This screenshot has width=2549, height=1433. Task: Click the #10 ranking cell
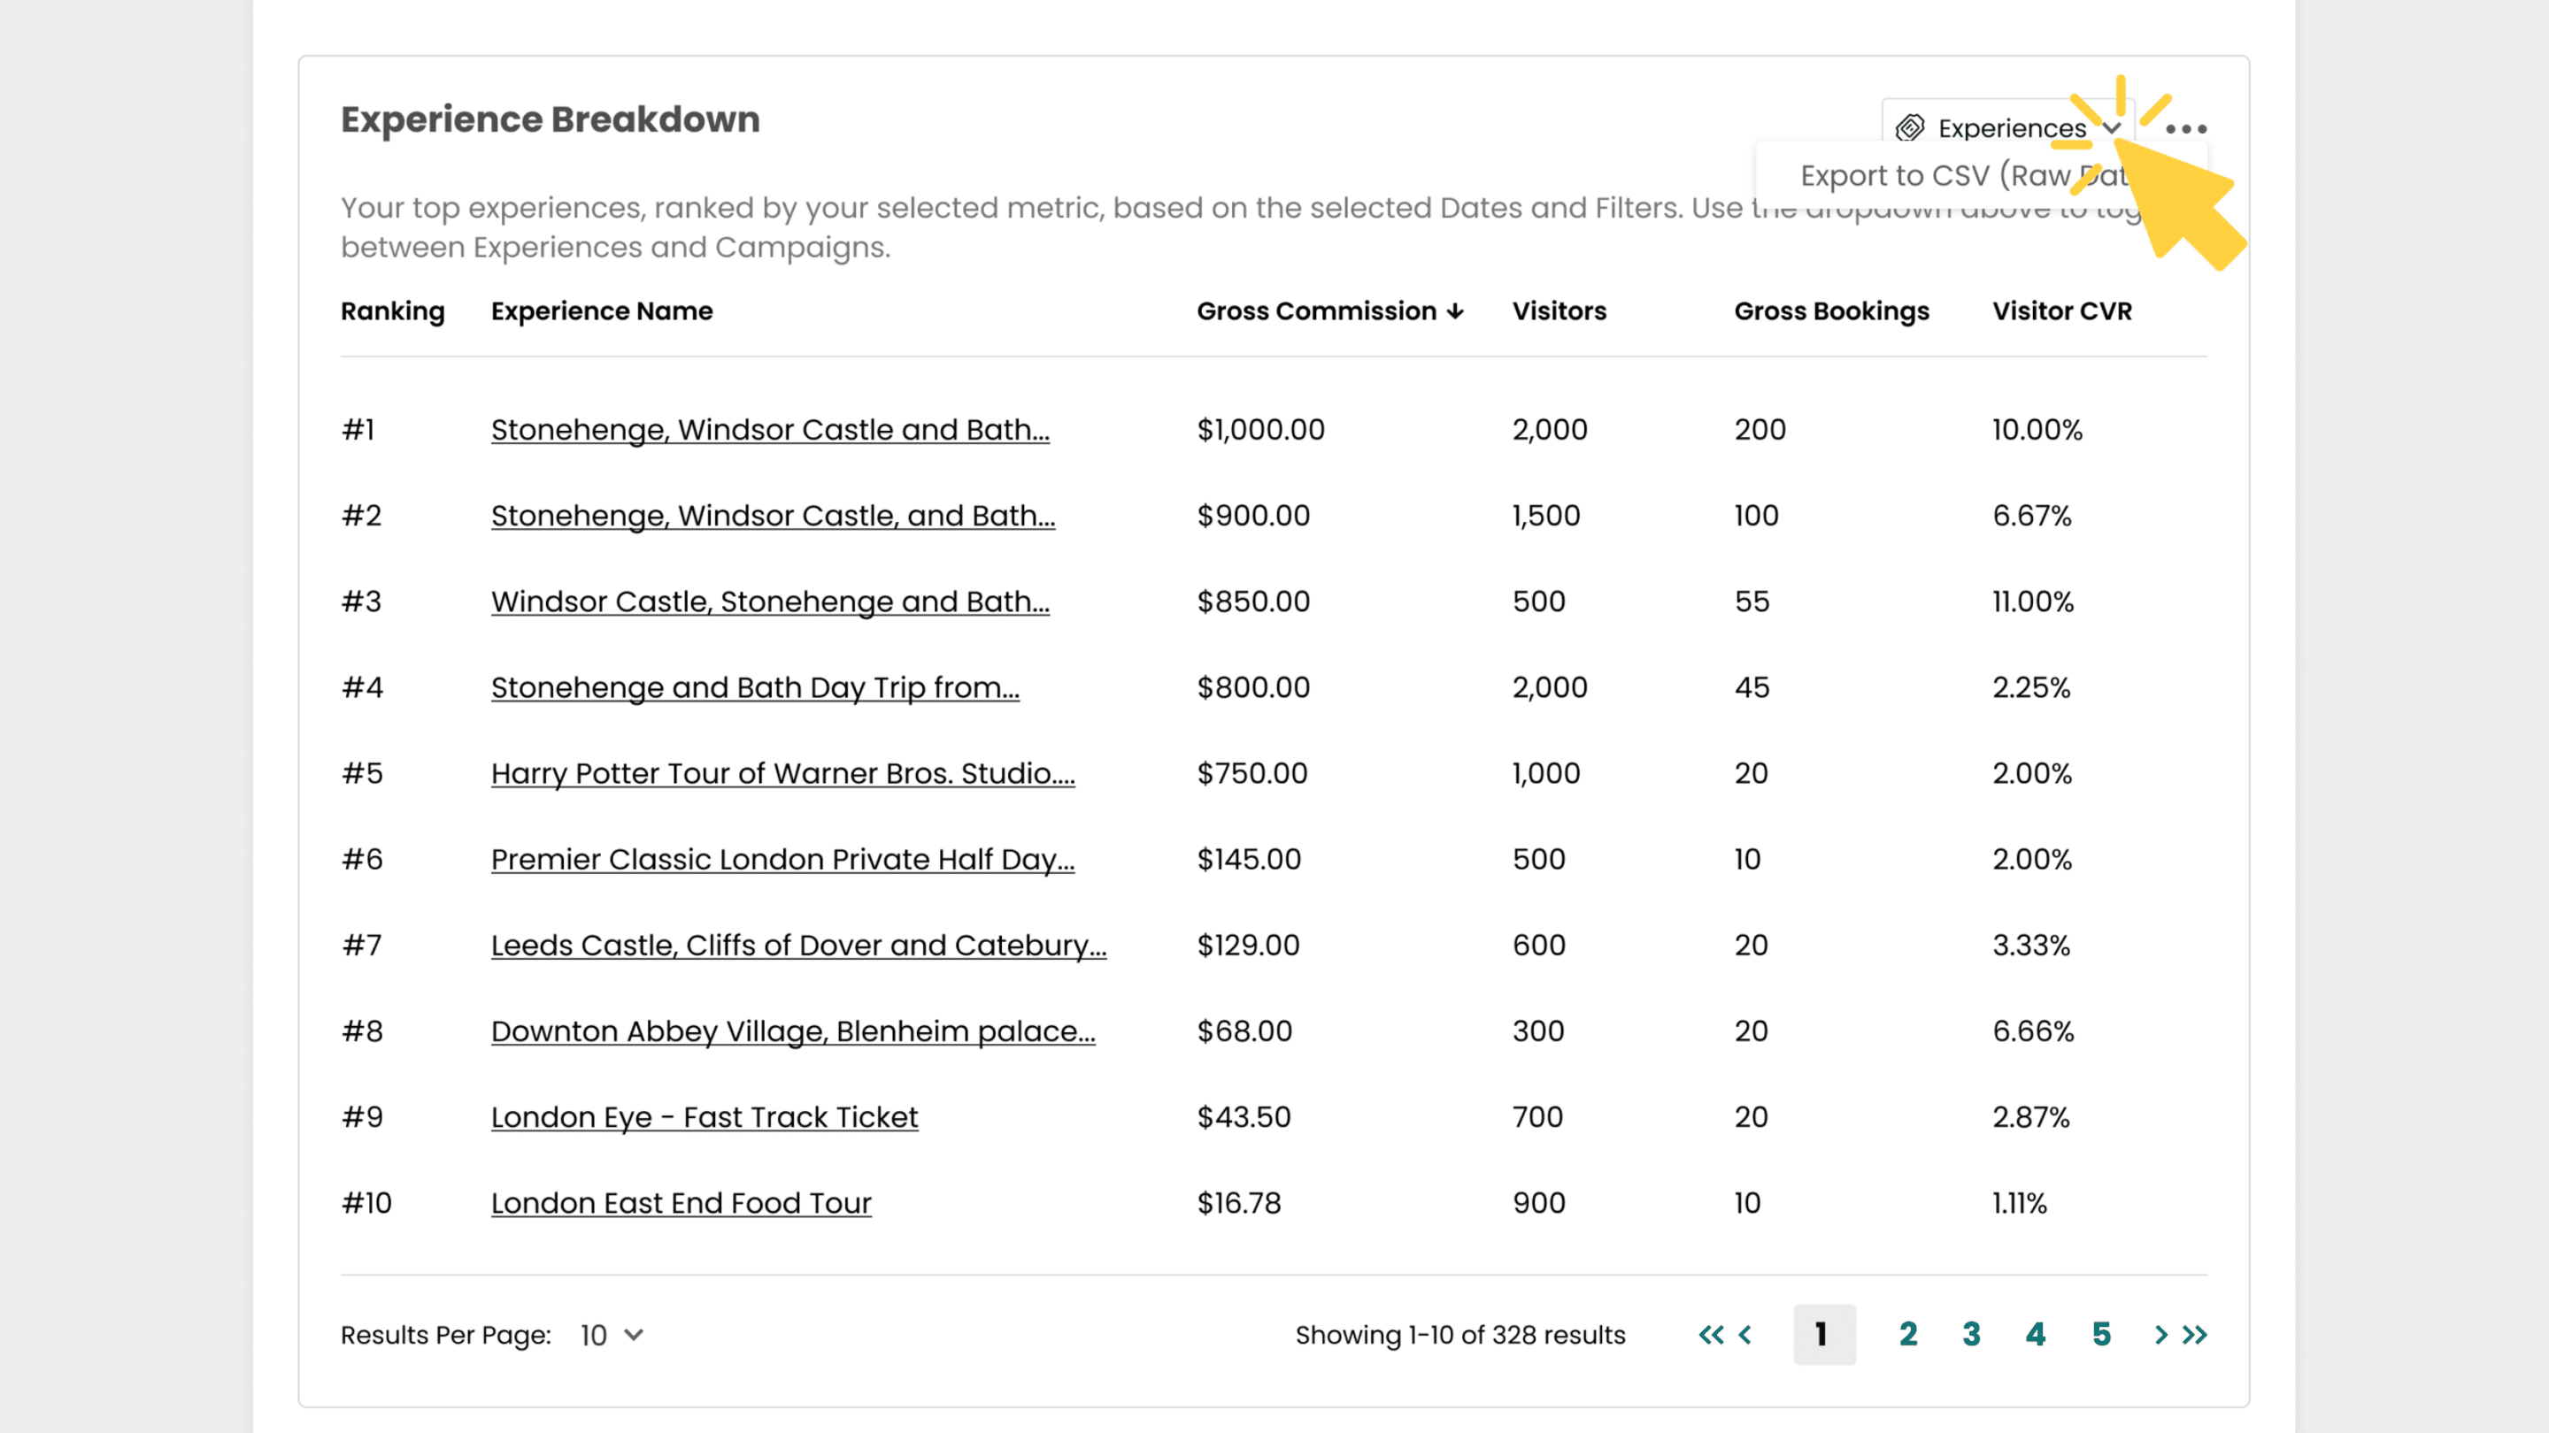[366, 1205]
